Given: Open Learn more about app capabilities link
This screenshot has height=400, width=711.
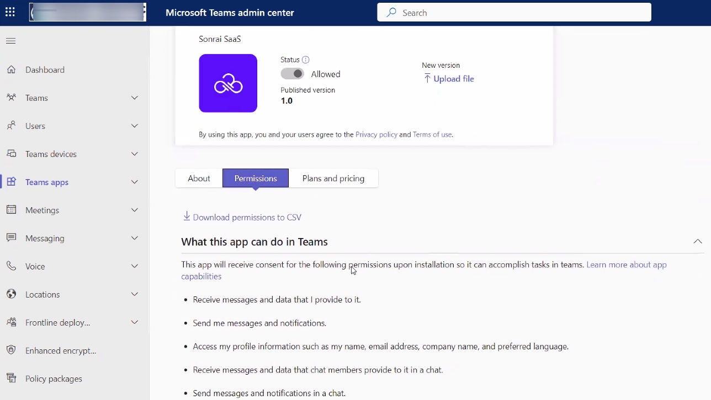Looking at the screenshot, I should coord(627,264).
